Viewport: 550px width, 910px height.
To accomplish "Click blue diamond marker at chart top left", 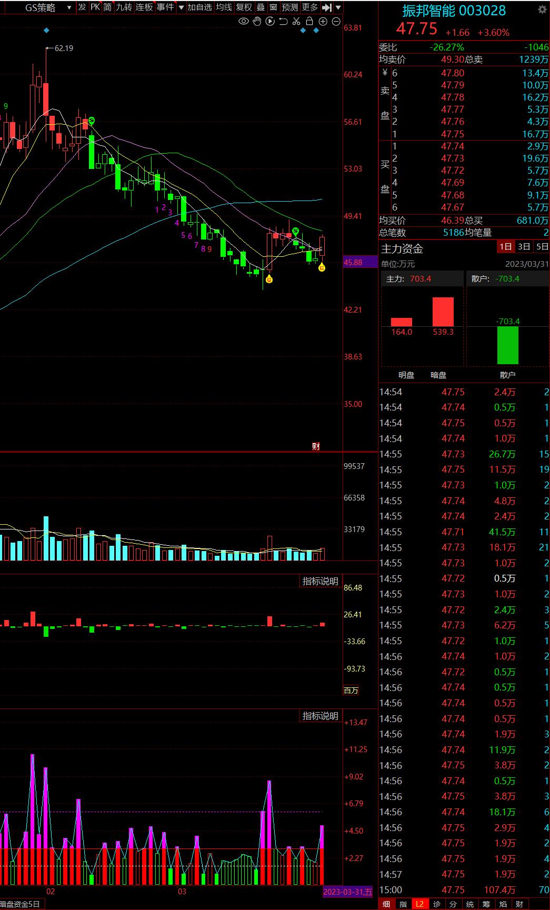I will click(x=47, y=30).
